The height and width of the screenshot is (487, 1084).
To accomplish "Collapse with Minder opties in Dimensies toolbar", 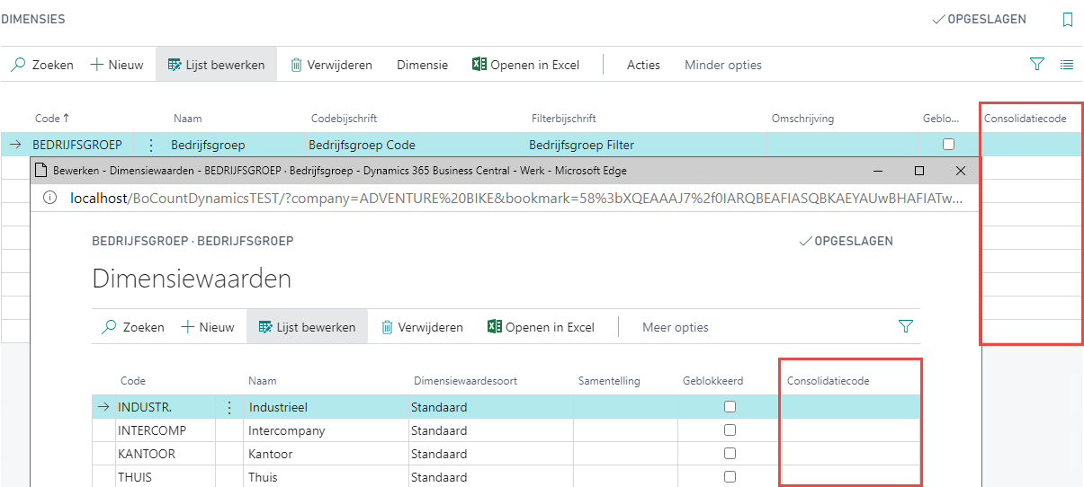I will 722,65.
